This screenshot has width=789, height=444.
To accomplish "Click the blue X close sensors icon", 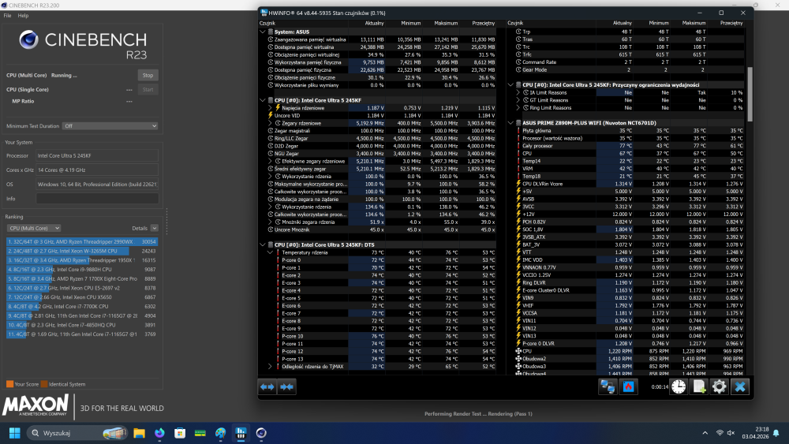I will [739, 386].
